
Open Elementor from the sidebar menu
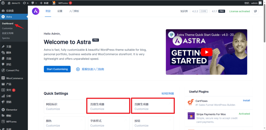12,110
